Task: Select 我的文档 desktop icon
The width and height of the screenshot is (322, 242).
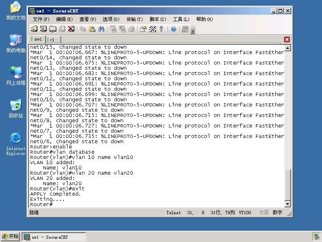Action: [x=16, y=11]
